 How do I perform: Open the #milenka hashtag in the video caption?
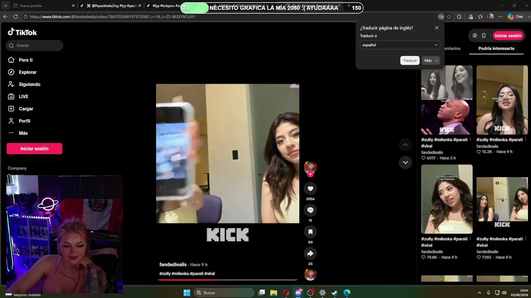(x=181, y=274)
